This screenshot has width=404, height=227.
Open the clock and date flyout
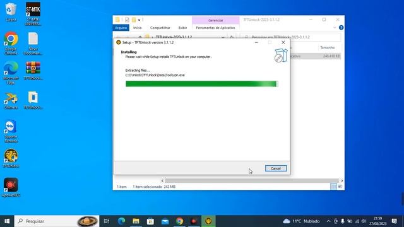click(377, 221)
